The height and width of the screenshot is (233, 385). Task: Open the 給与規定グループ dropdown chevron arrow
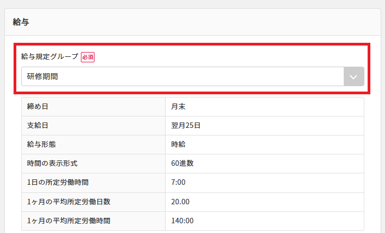[354, 77]
